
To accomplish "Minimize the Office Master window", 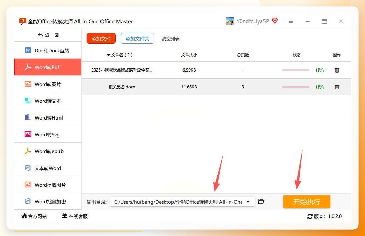I will [x=308, y=21].
